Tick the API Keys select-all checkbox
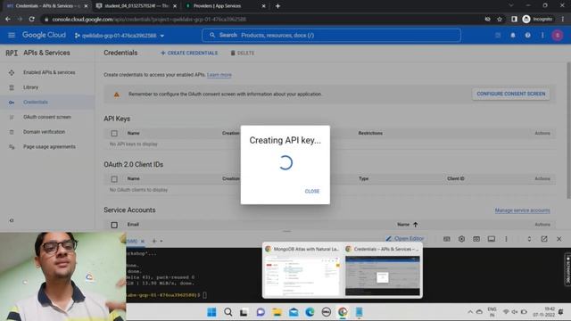The height and width of the screenshot is (321, 571). click(114, 133)
